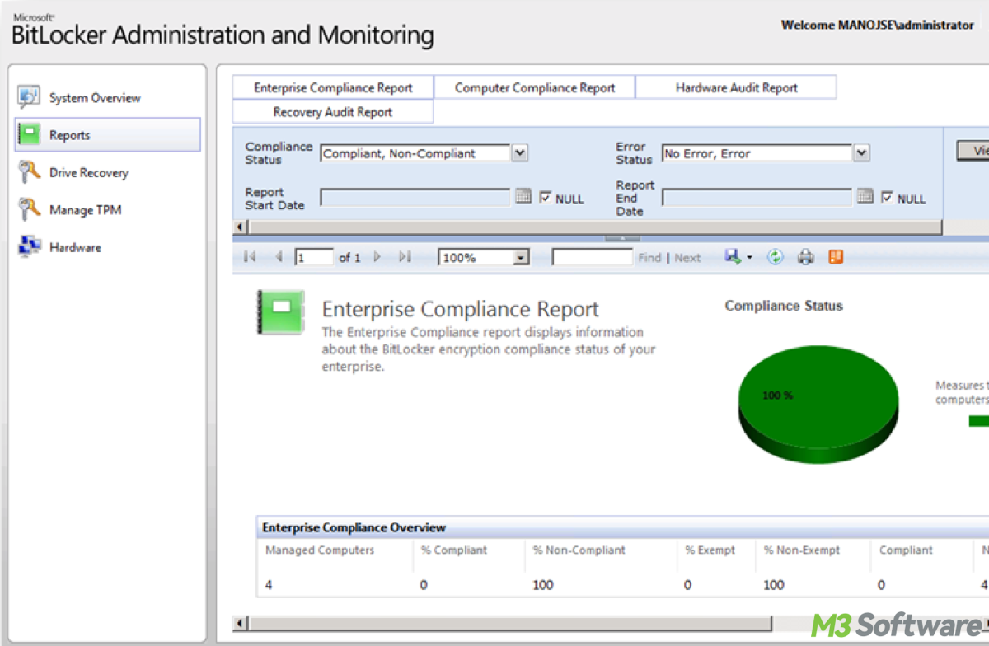Collapse the parameters pane handle
Screen dimensions: 989x646
click(x=623, y=238)
